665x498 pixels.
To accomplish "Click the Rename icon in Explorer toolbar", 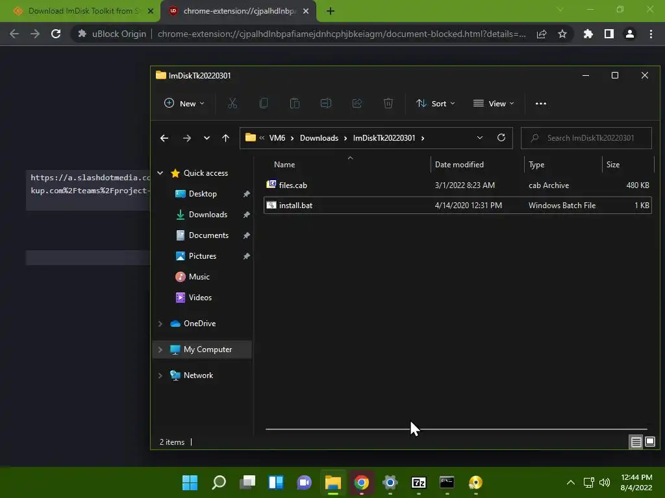I will tap(326, 103).
